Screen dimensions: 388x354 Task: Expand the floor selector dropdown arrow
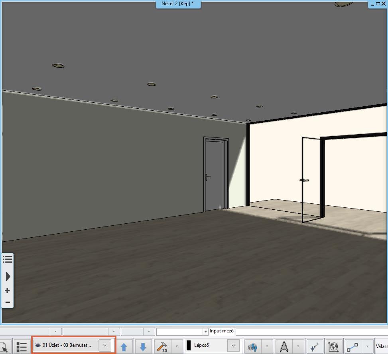coord(105,345)
